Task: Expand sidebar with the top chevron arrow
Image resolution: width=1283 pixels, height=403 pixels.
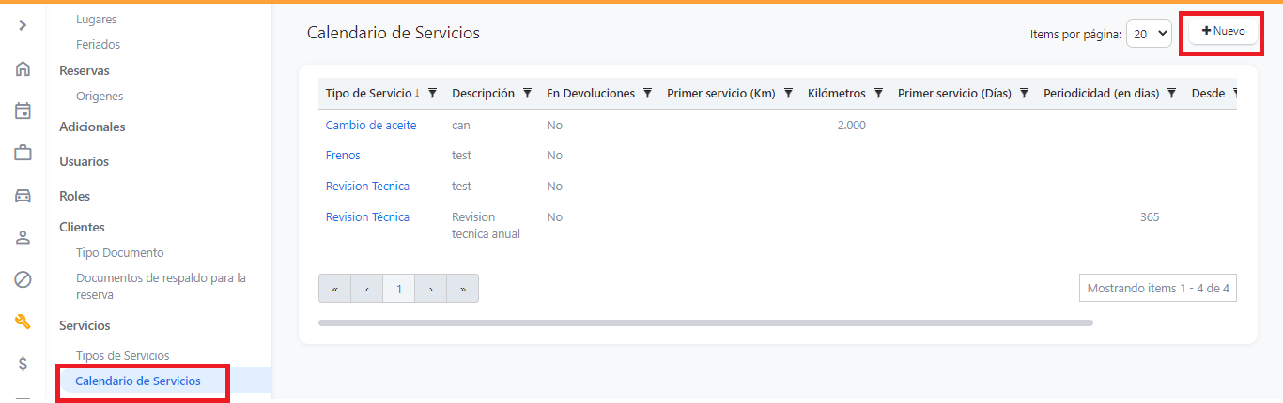Action: tap(23, 25)
